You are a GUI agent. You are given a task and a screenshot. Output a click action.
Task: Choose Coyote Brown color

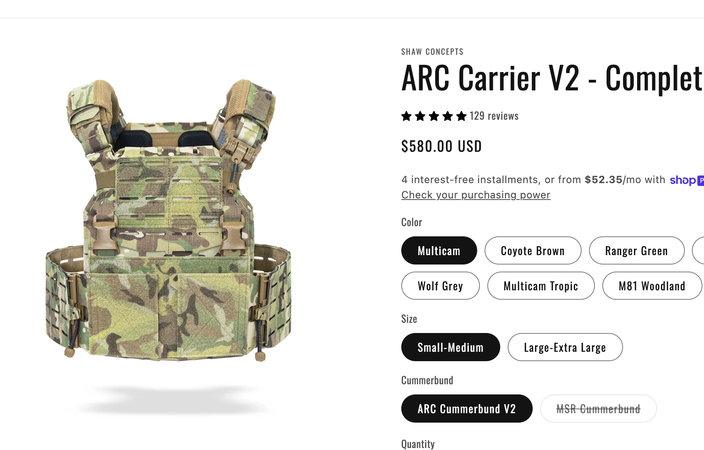[x=533, y=250]
